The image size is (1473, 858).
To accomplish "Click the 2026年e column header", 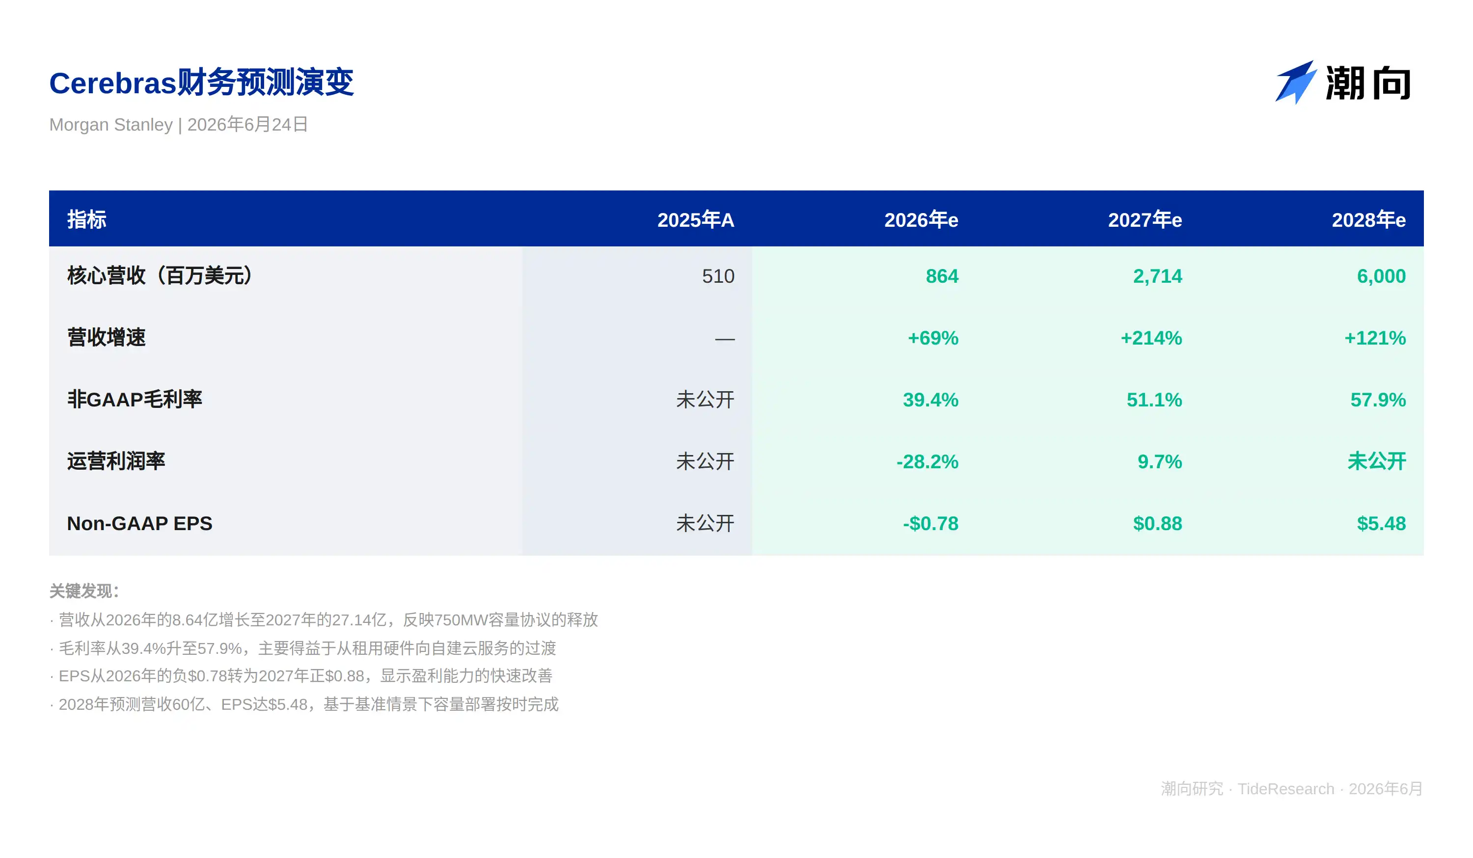I will coord(921,220).
